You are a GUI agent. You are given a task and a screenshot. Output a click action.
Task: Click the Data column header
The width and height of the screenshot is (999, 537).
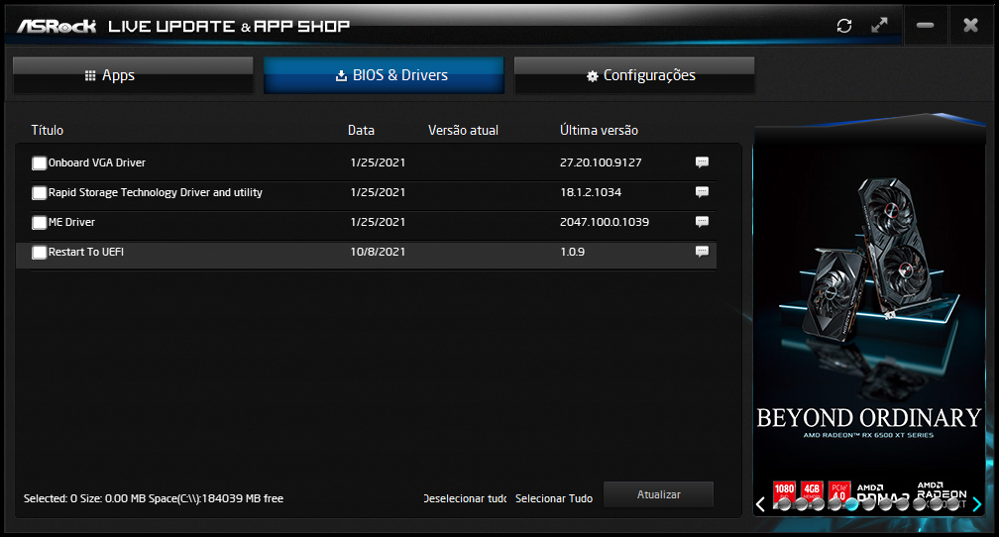click(x=361, y=130)
